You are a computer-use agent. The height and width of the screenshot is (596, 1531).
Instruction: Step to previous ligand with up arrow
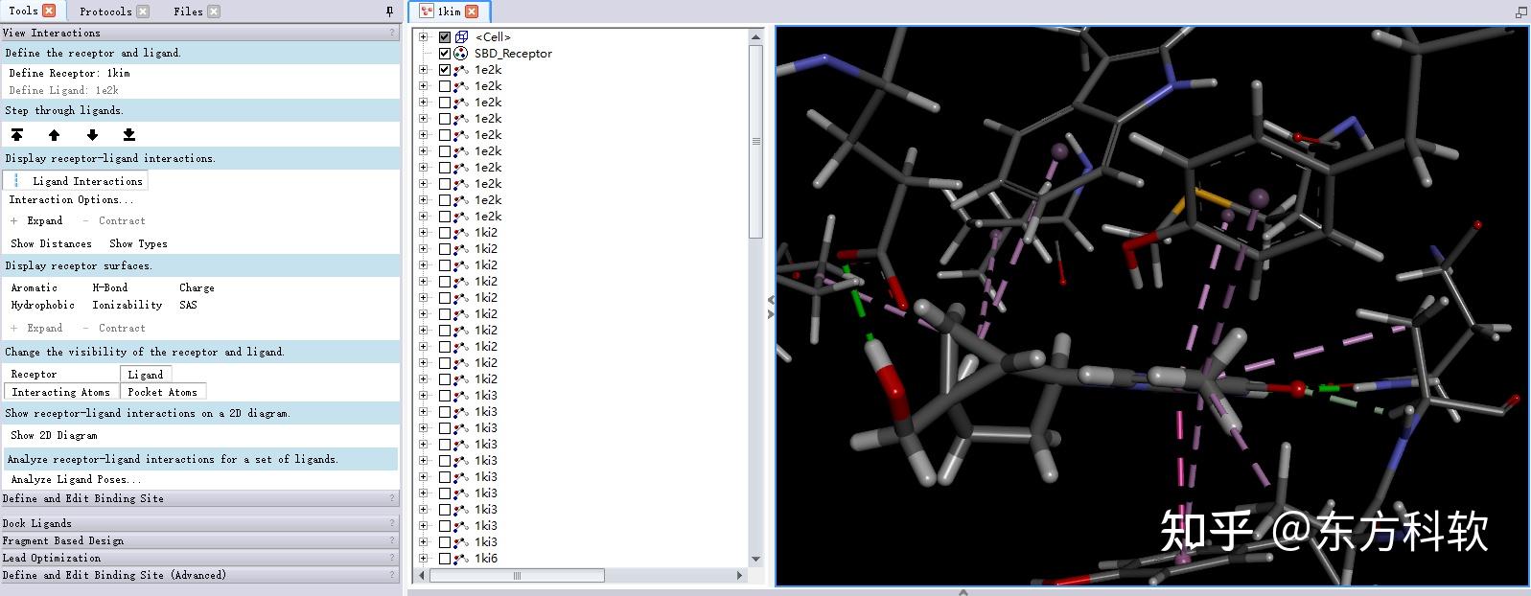pyautogui.click(x=54, y=135)
